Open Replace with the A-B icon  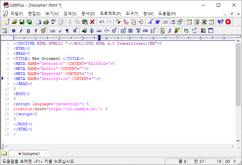pyautogui.click(x=126, y=22)
